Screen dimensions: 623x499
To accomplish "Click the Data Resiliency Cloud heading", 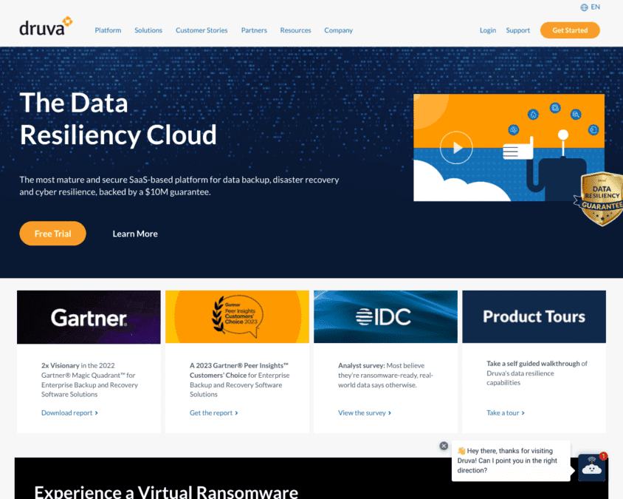I will 118,118.
